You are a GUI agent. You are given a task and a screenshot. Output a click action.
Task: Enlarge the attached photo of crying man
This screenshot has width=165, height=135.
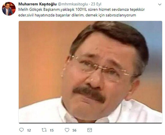pos(90,72)
